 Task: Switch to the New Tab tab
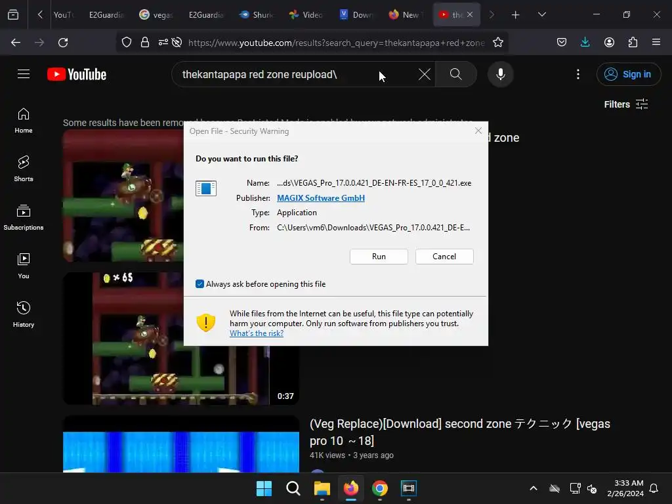[406, 15]
